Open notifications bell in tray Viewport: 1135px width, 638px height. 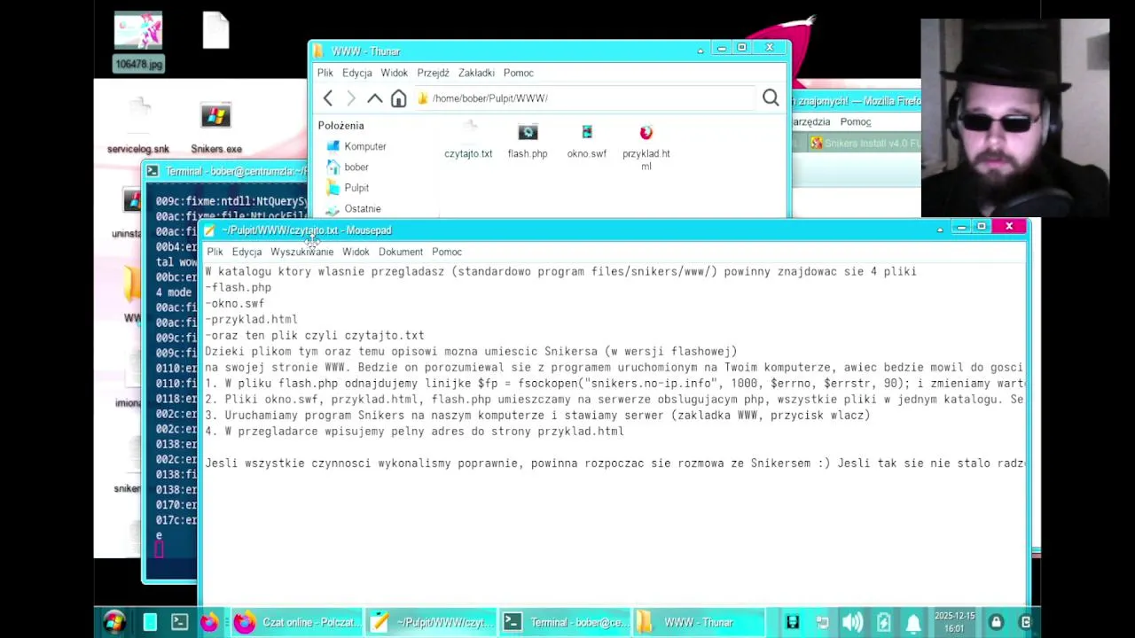[913, 622]
